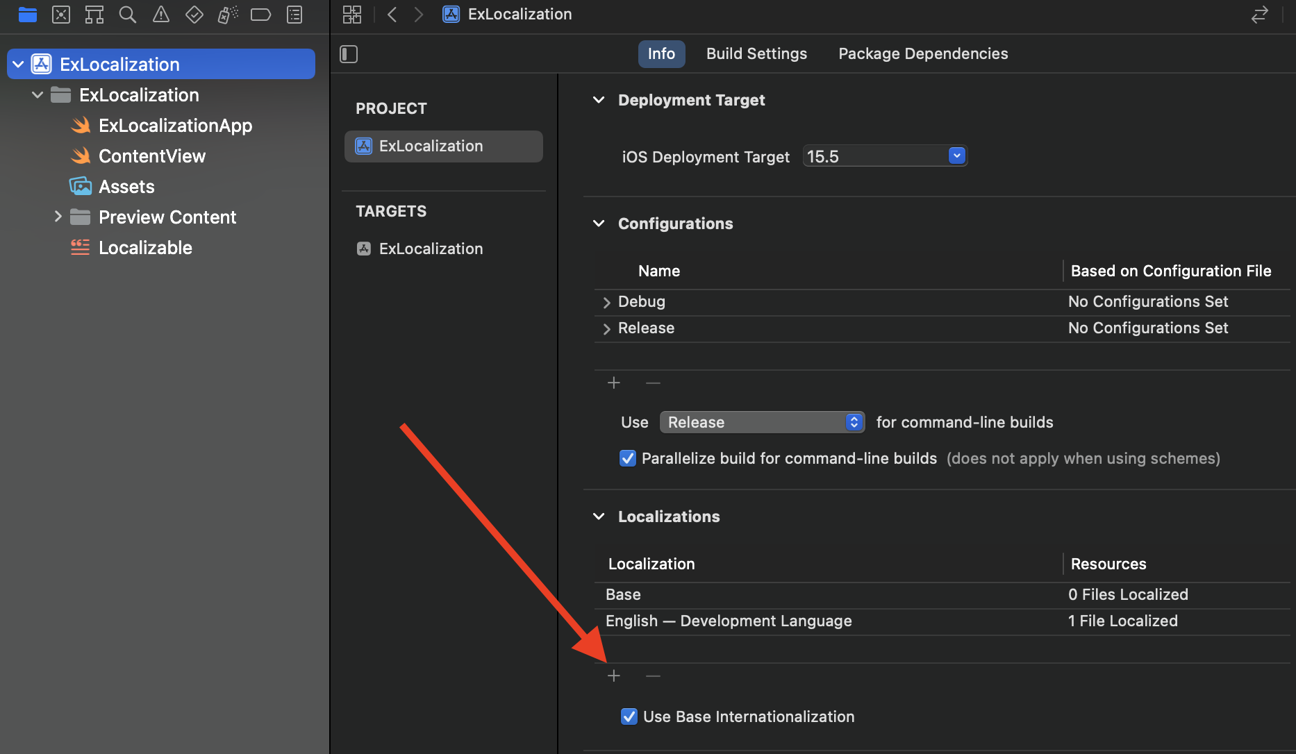Switch to the Info tab
Image resolution: width=1296 pixels, height=754 pixels.
[661, 54]
